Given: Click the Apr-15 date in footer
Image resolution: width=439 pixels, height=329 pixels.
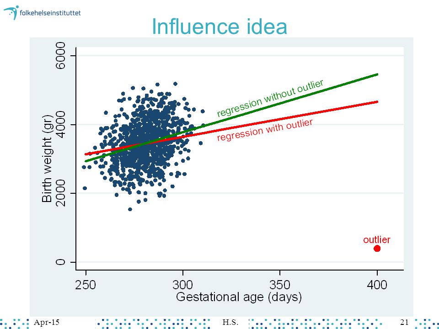Looking at the screenshot, I should pyautogui.click(x=47, y=322).
